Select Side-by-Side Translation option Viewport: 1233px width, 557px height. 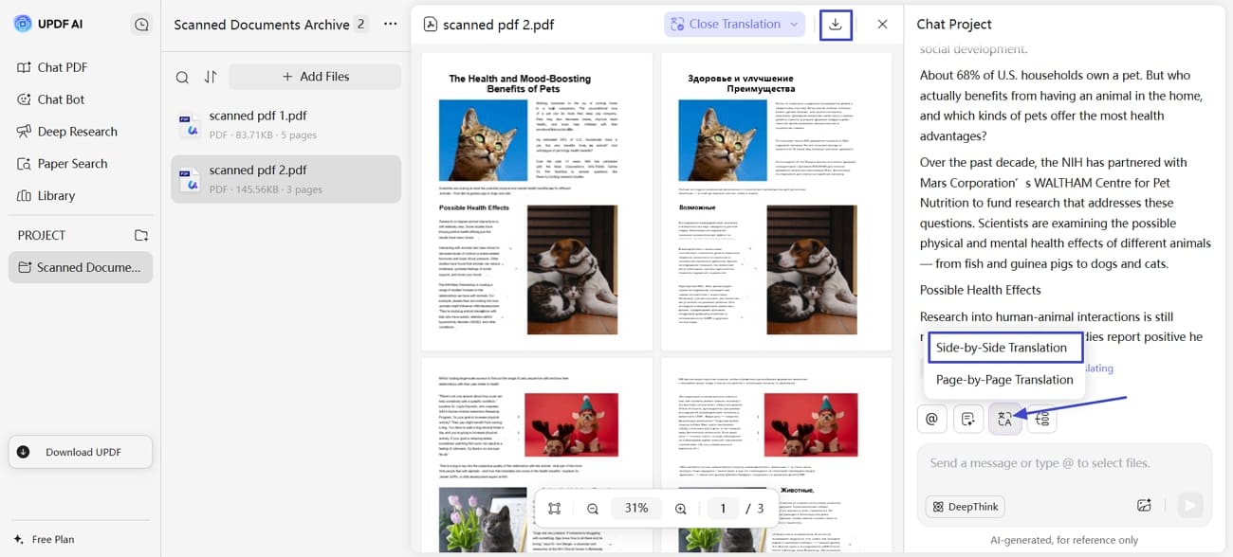click(x=1004, y=347)
